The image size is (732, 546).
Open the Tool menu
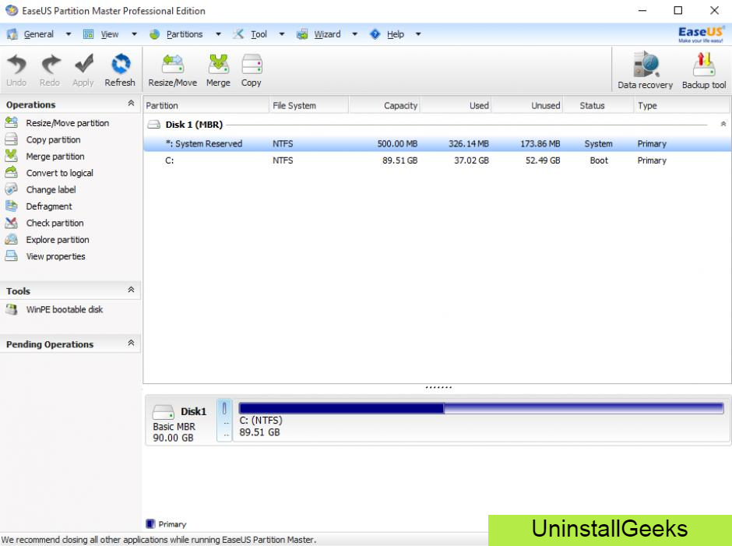259,34
